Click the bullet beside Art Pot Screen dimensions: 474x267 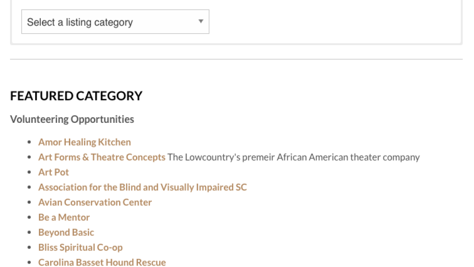[29, 173]
